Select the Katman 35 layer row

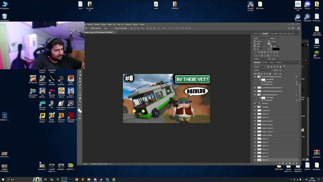tap(276, 153)
